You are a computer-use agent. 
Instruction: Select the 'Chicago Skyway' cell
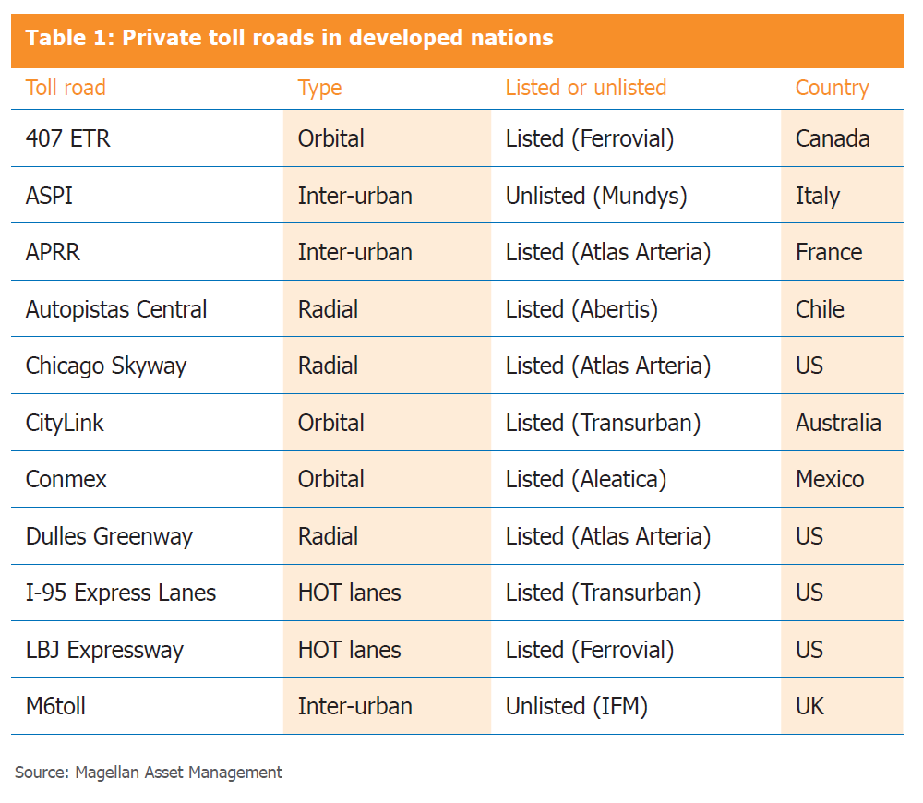[106, 366]
